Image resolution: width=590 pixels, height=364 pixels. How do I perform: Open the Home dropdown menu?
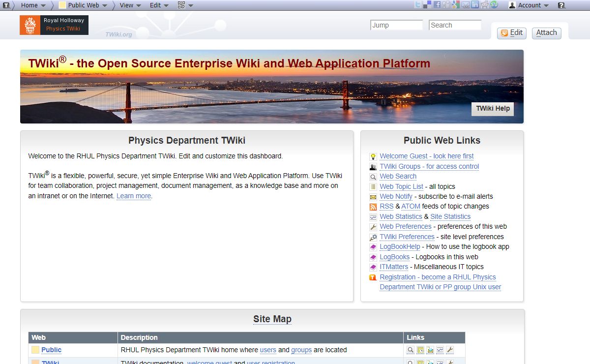(33, 5)
